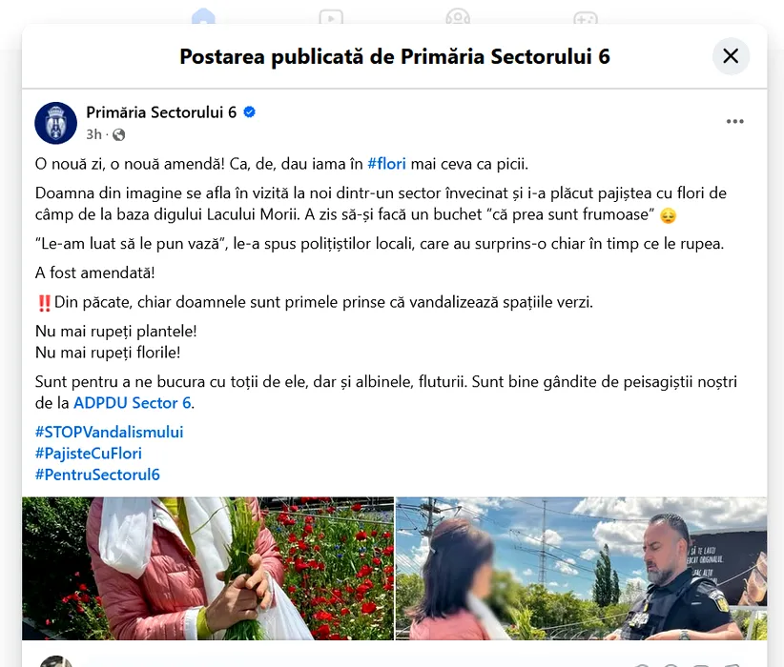The height and width of the screenshot is (667, 784).
Task: Follow the ADPDU Sector 6 link
Action: click(133, 403)
